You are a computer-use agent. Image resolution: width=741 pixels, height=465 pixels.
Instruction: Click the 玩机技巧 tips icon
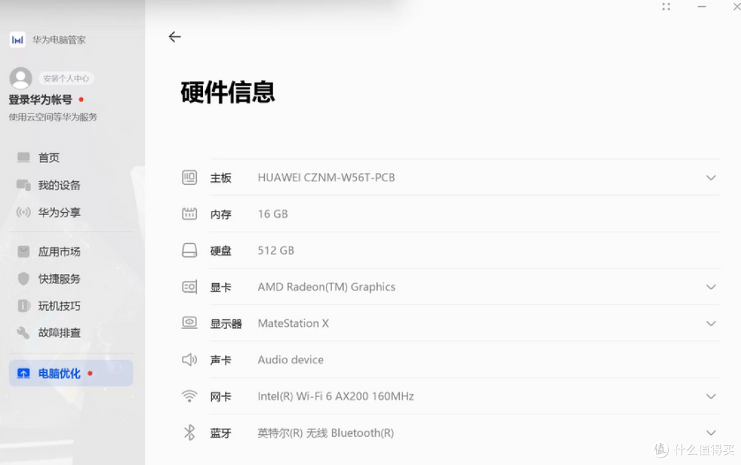click(23, 306)
